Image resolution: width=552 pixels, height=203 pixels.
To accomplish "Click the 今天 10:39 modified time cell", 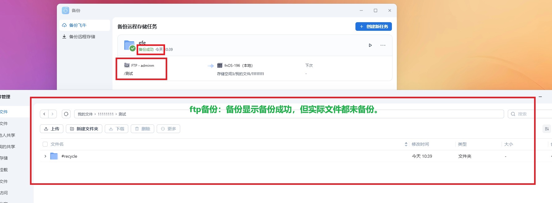I will 422,156.
